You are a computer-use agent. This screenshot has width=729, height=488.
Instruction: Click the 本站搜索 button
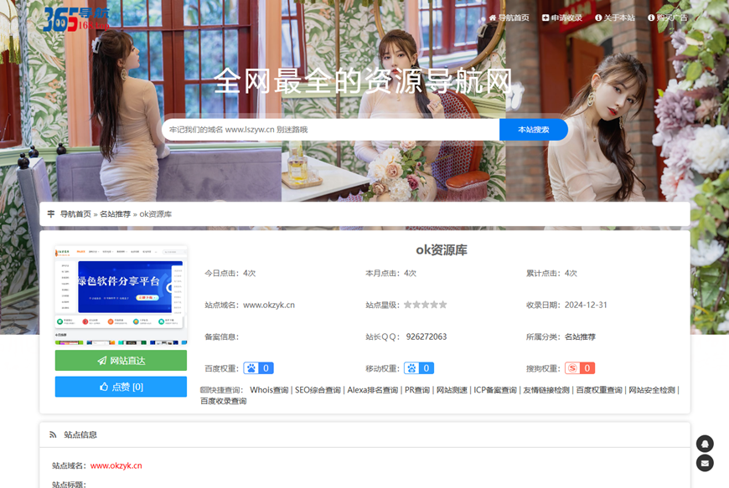tap(534, 130)
